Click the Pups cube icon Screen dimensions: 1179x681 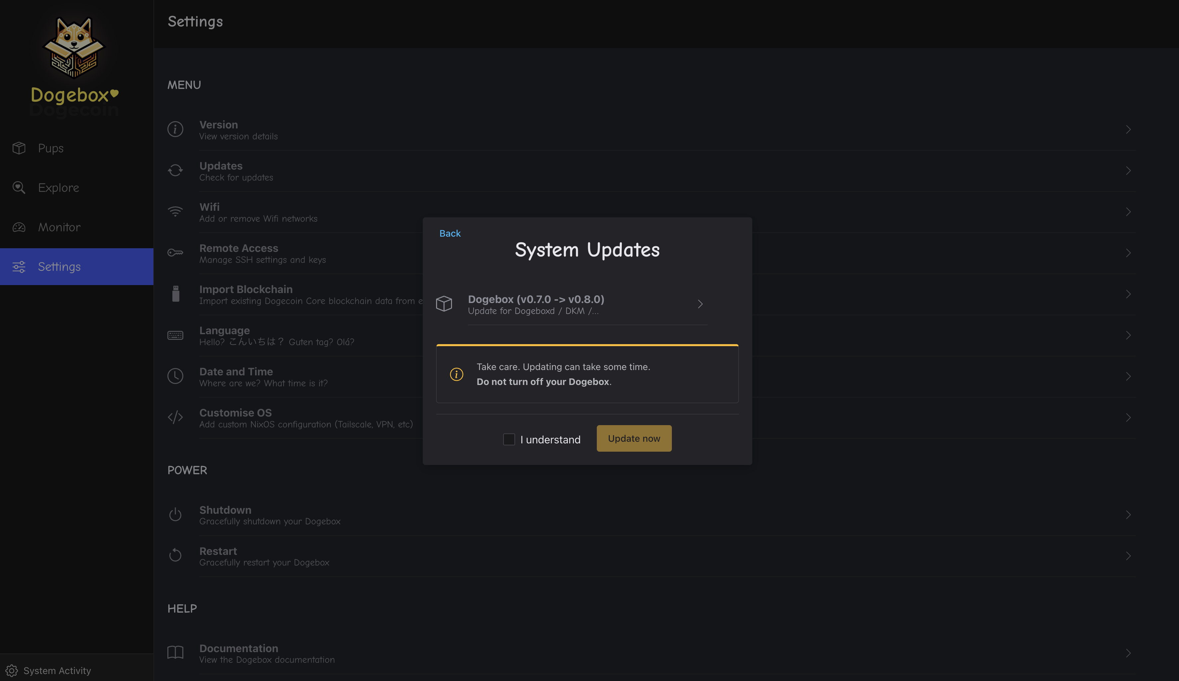point(19,148)
